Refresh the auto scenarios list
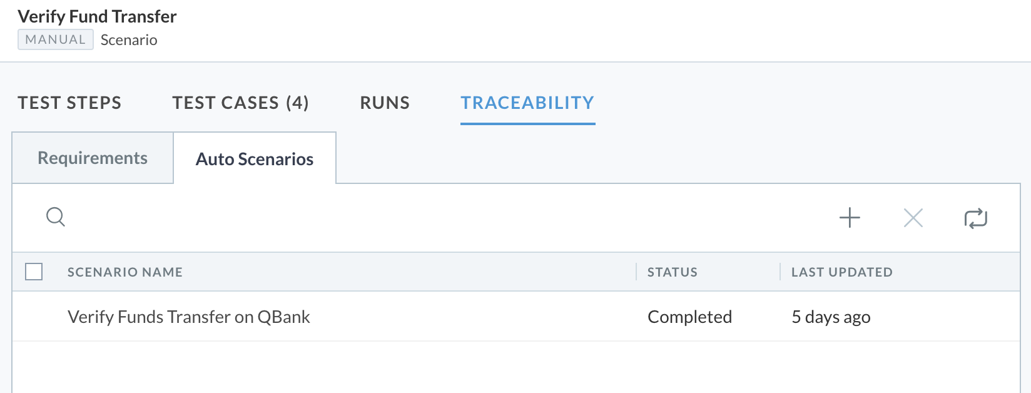Screen dimensions: 1031x393 click(975, 218)
